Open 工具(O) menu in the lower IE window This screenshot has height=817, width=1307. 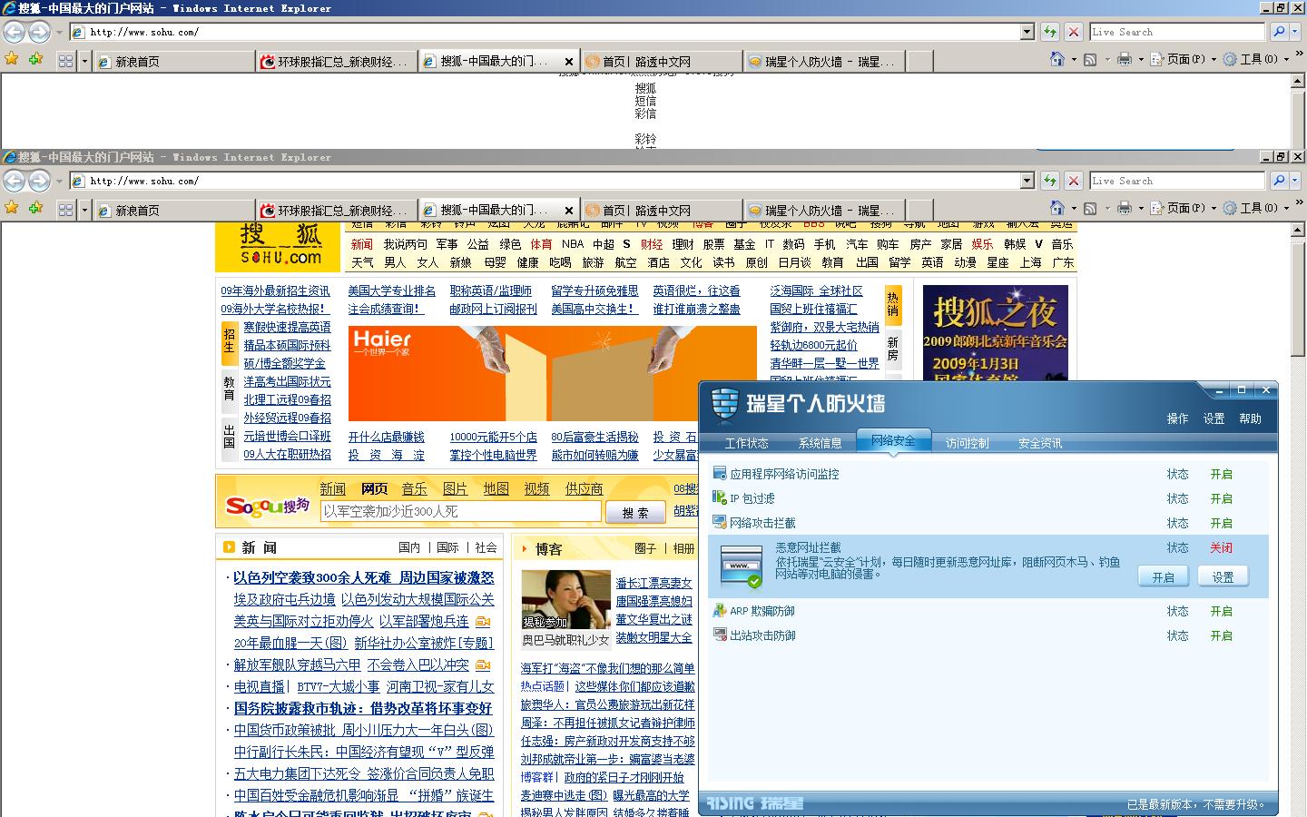(1254, 208)
